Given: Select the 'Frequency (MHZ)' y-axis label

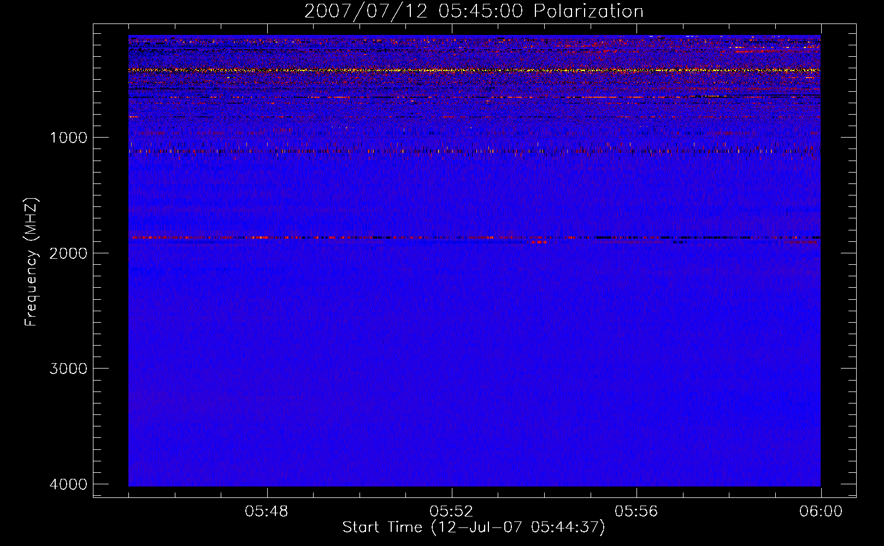Looking at the screenshot, I should click(x=31, y=262).
